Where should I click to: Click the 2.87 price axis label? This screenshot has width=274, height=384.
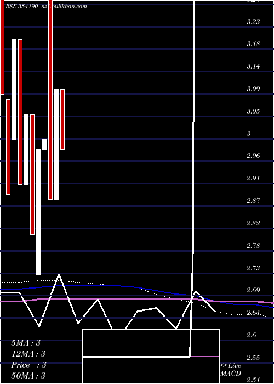tap(253, 201)
